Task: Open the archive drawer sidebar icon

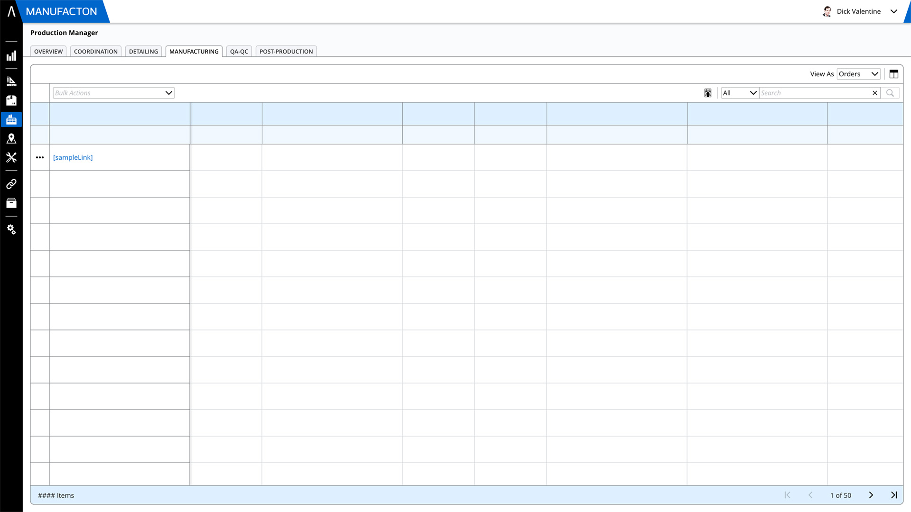Action: point(11,203)
